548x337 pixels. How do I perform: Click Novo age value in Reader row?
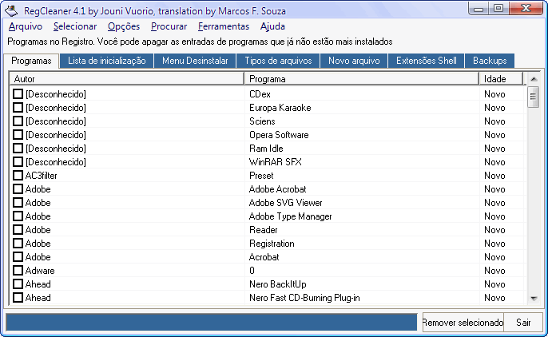coord(494,230)
